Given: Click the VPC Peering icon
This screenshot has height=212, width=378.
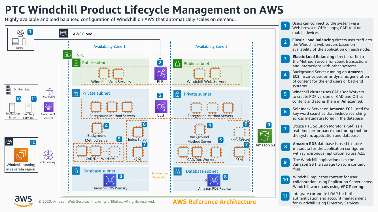Looking at the screenshot, I should tap(49, 155).
